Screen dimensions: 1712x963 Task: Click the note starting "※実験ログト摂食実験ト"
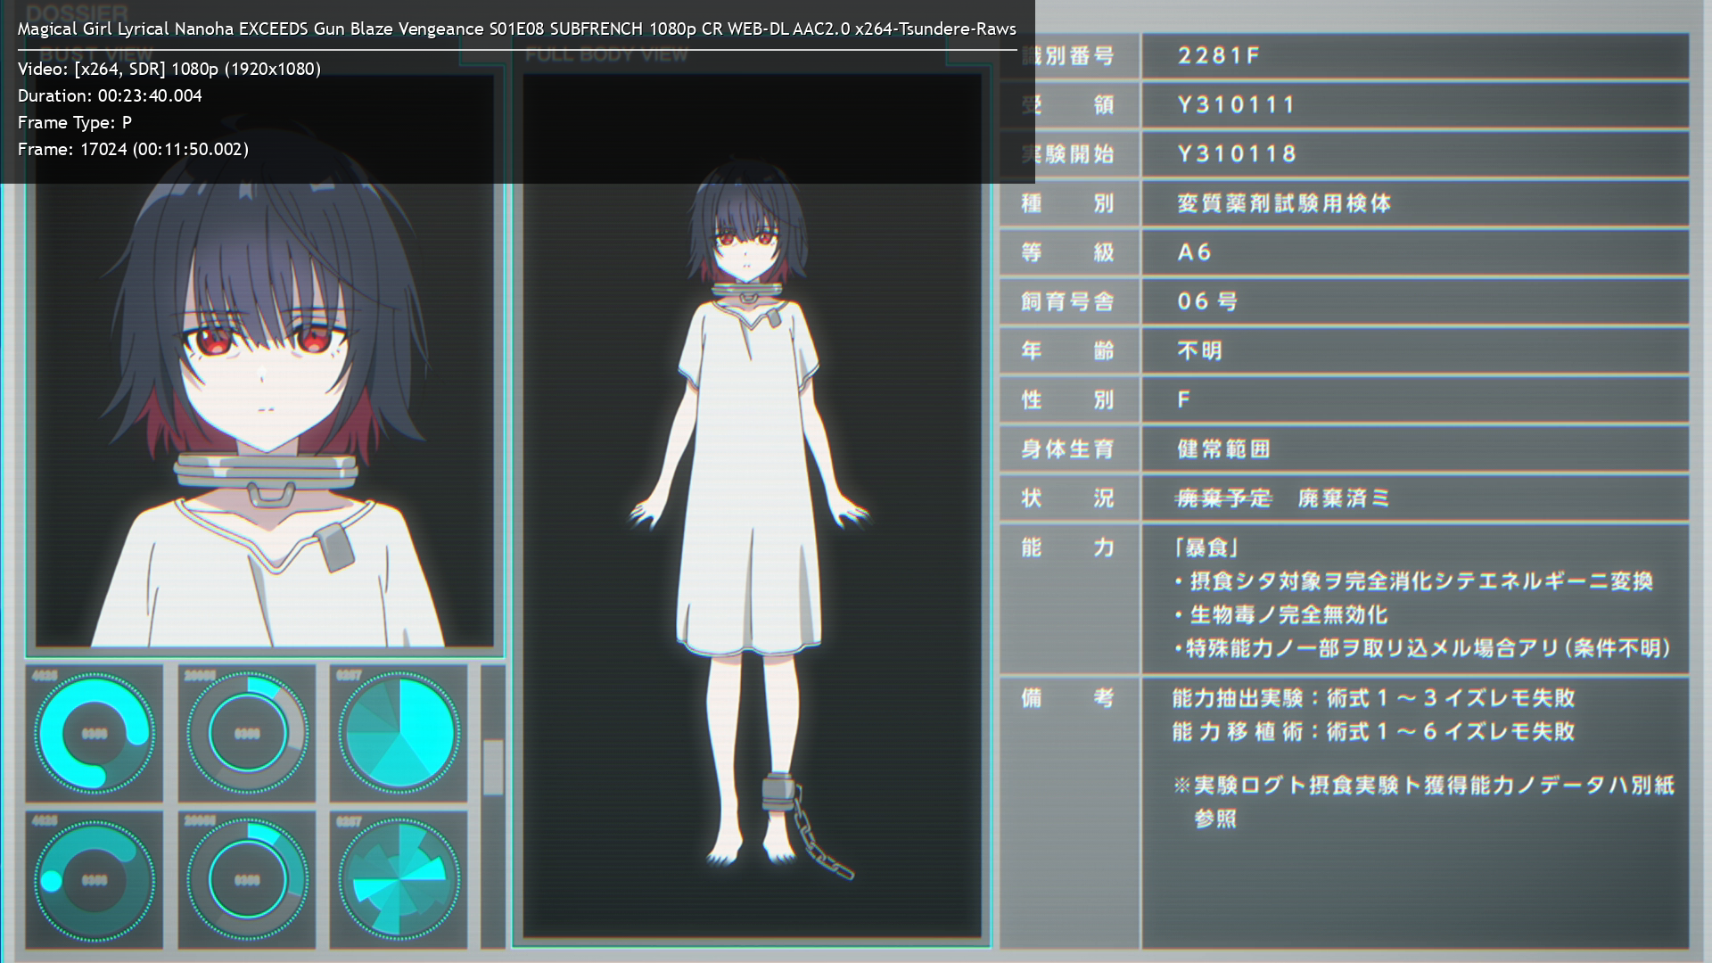click(1424, 802)
